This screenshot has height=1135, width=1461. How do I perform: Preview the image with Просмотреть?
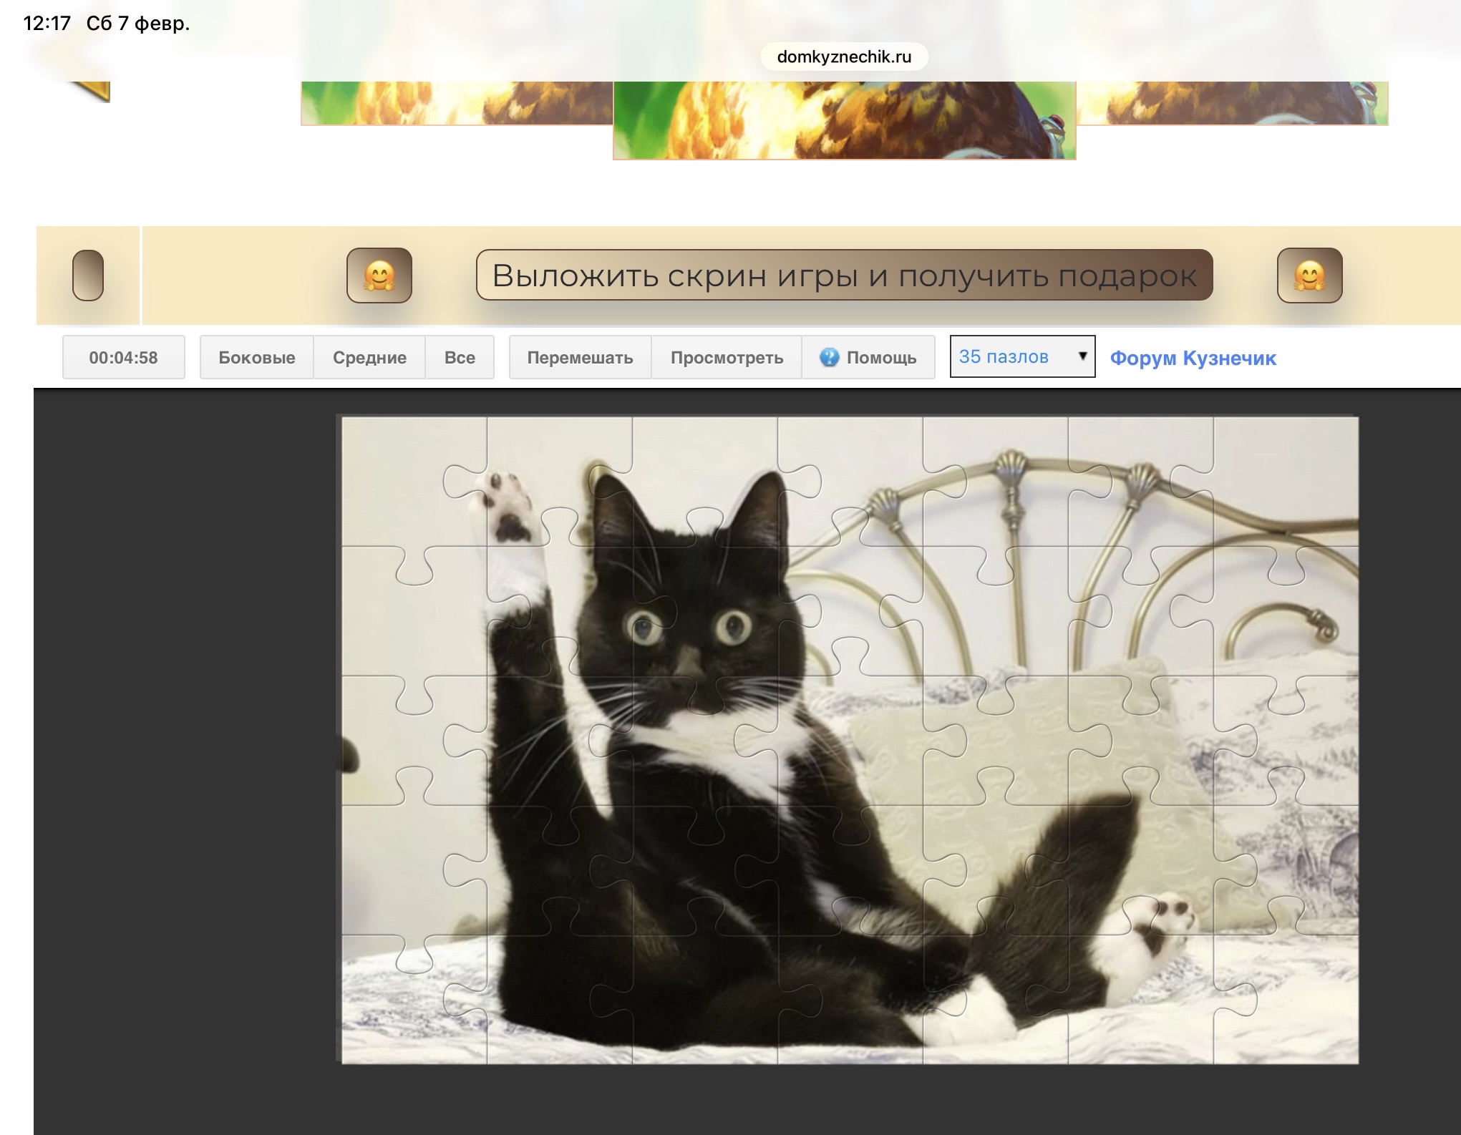point(726,357)
